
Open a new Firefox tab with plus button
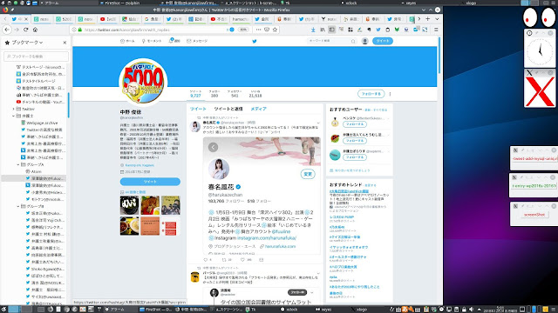coord(428,19)
